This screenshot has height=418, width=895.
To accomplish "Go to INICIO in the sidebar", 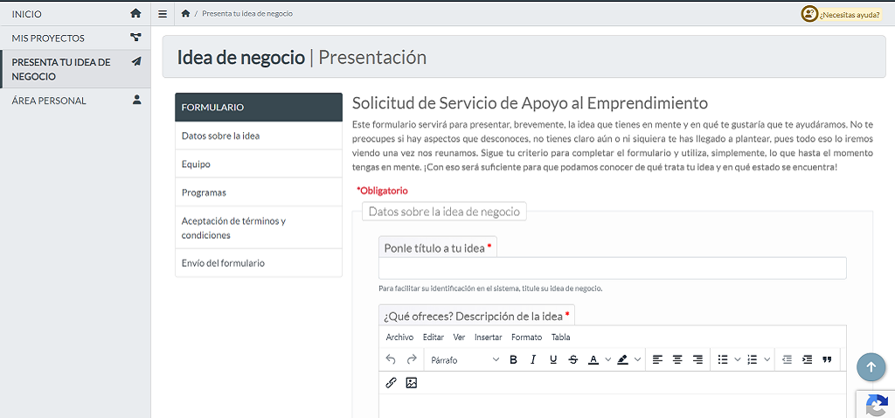I will click(75, 14).
